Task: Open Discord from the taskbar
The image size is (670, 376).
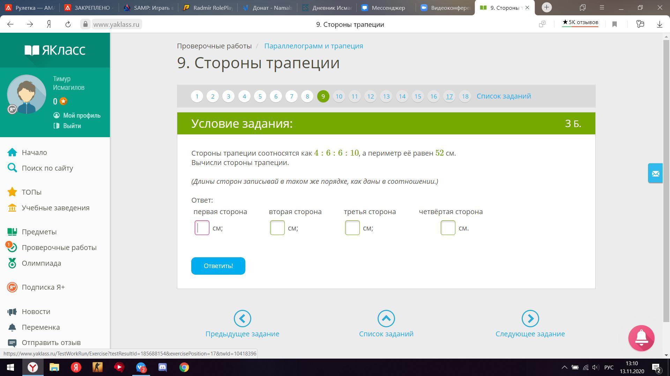Action: 163,367
